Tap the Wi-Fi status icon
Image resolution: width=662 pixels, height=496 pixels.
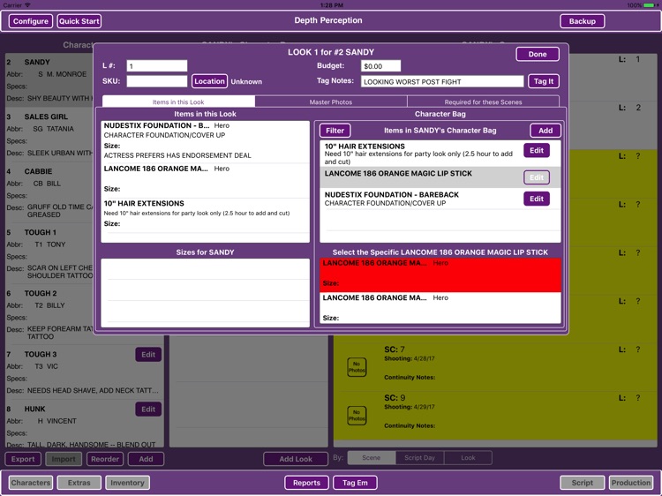(28, 5)
